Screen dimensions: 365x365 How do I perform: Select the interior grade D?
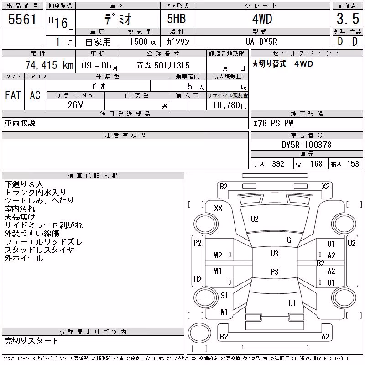click(x=355, y=42)
